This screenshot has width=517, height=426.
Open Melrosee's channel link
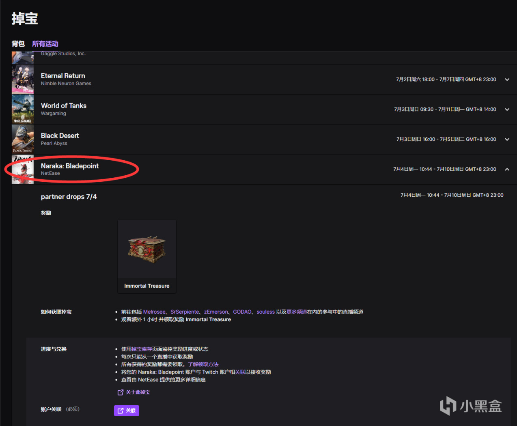coord(154,312)
